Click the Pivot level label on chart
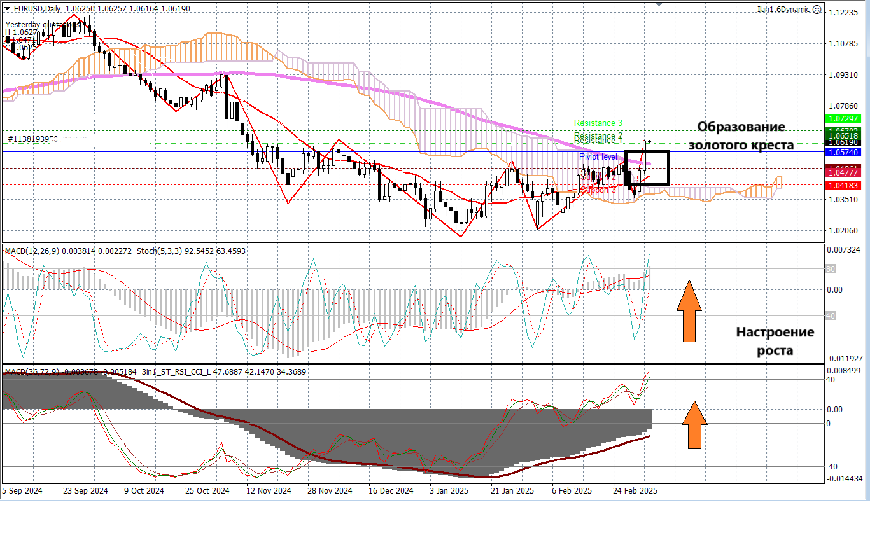The image size is (870, 547). (598, 156)
